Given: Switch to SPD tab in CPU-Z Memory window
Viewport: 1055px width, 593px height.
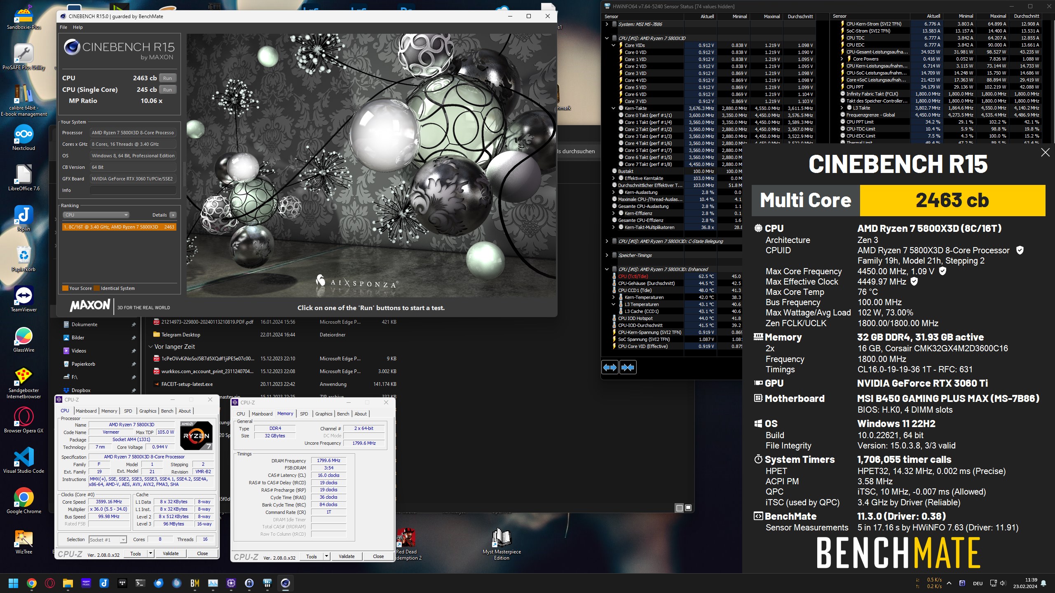Looking at the screenshot, I should tap(304, 414).
